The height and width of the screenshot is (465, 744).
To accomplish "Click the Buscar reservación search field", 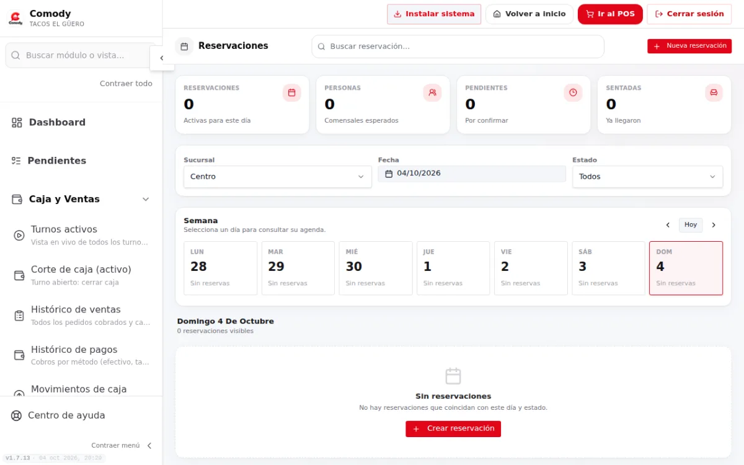I will click(x=458, y=46).
